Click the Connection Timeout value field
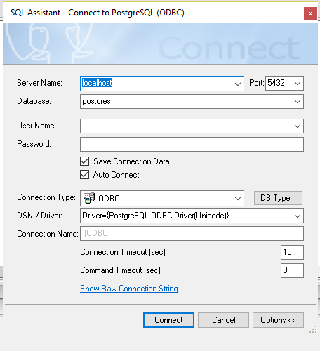The image size is (320, 351). tap(292, 252)
